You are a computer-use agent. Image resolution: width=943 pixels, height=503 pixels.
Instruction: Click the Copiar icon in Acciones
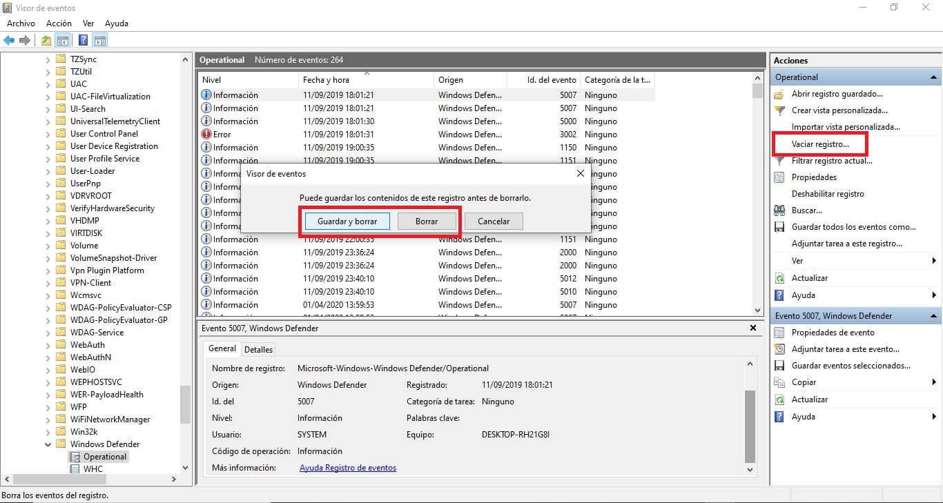point(779,382)
